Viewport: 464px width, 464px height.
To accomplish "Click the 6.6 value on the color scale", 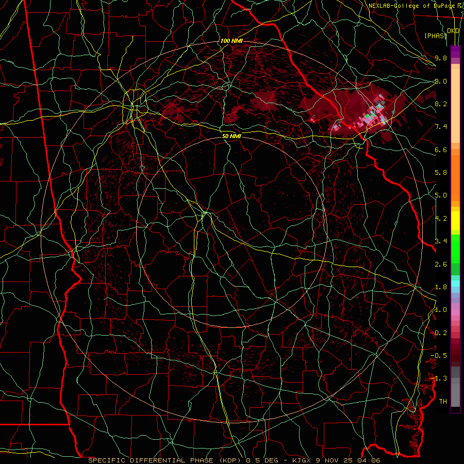I will click(441, 150).
